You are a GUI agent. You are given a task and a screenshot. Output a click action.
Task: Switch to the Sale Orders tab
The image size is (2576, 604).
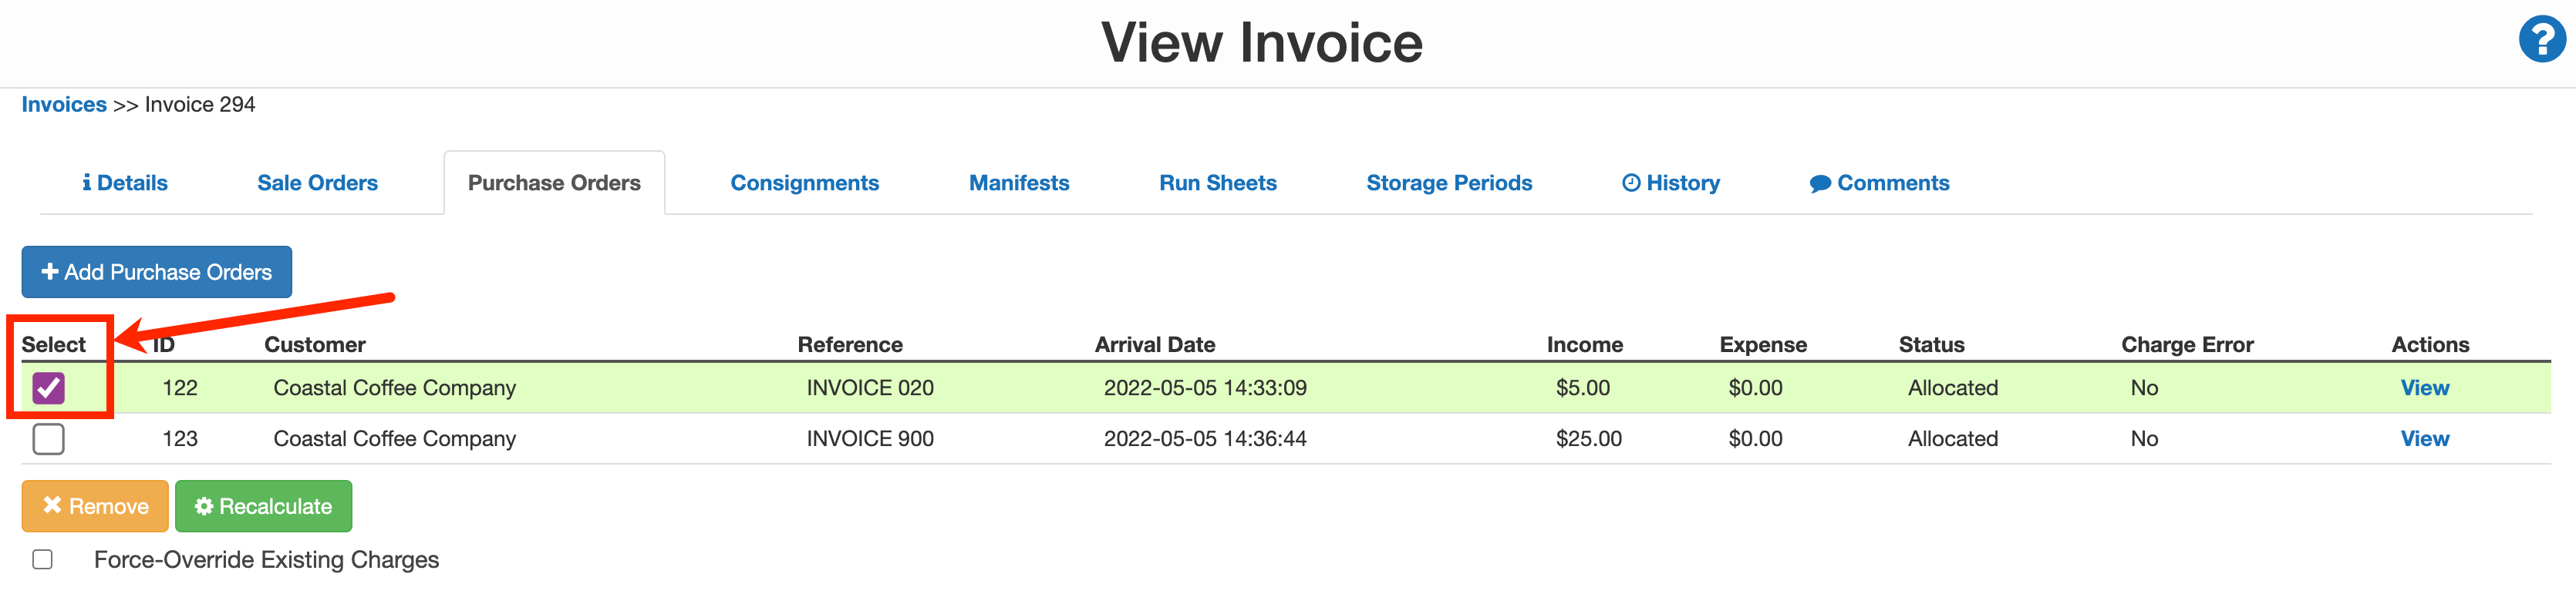pyautogui.click(x=317, y=182)
